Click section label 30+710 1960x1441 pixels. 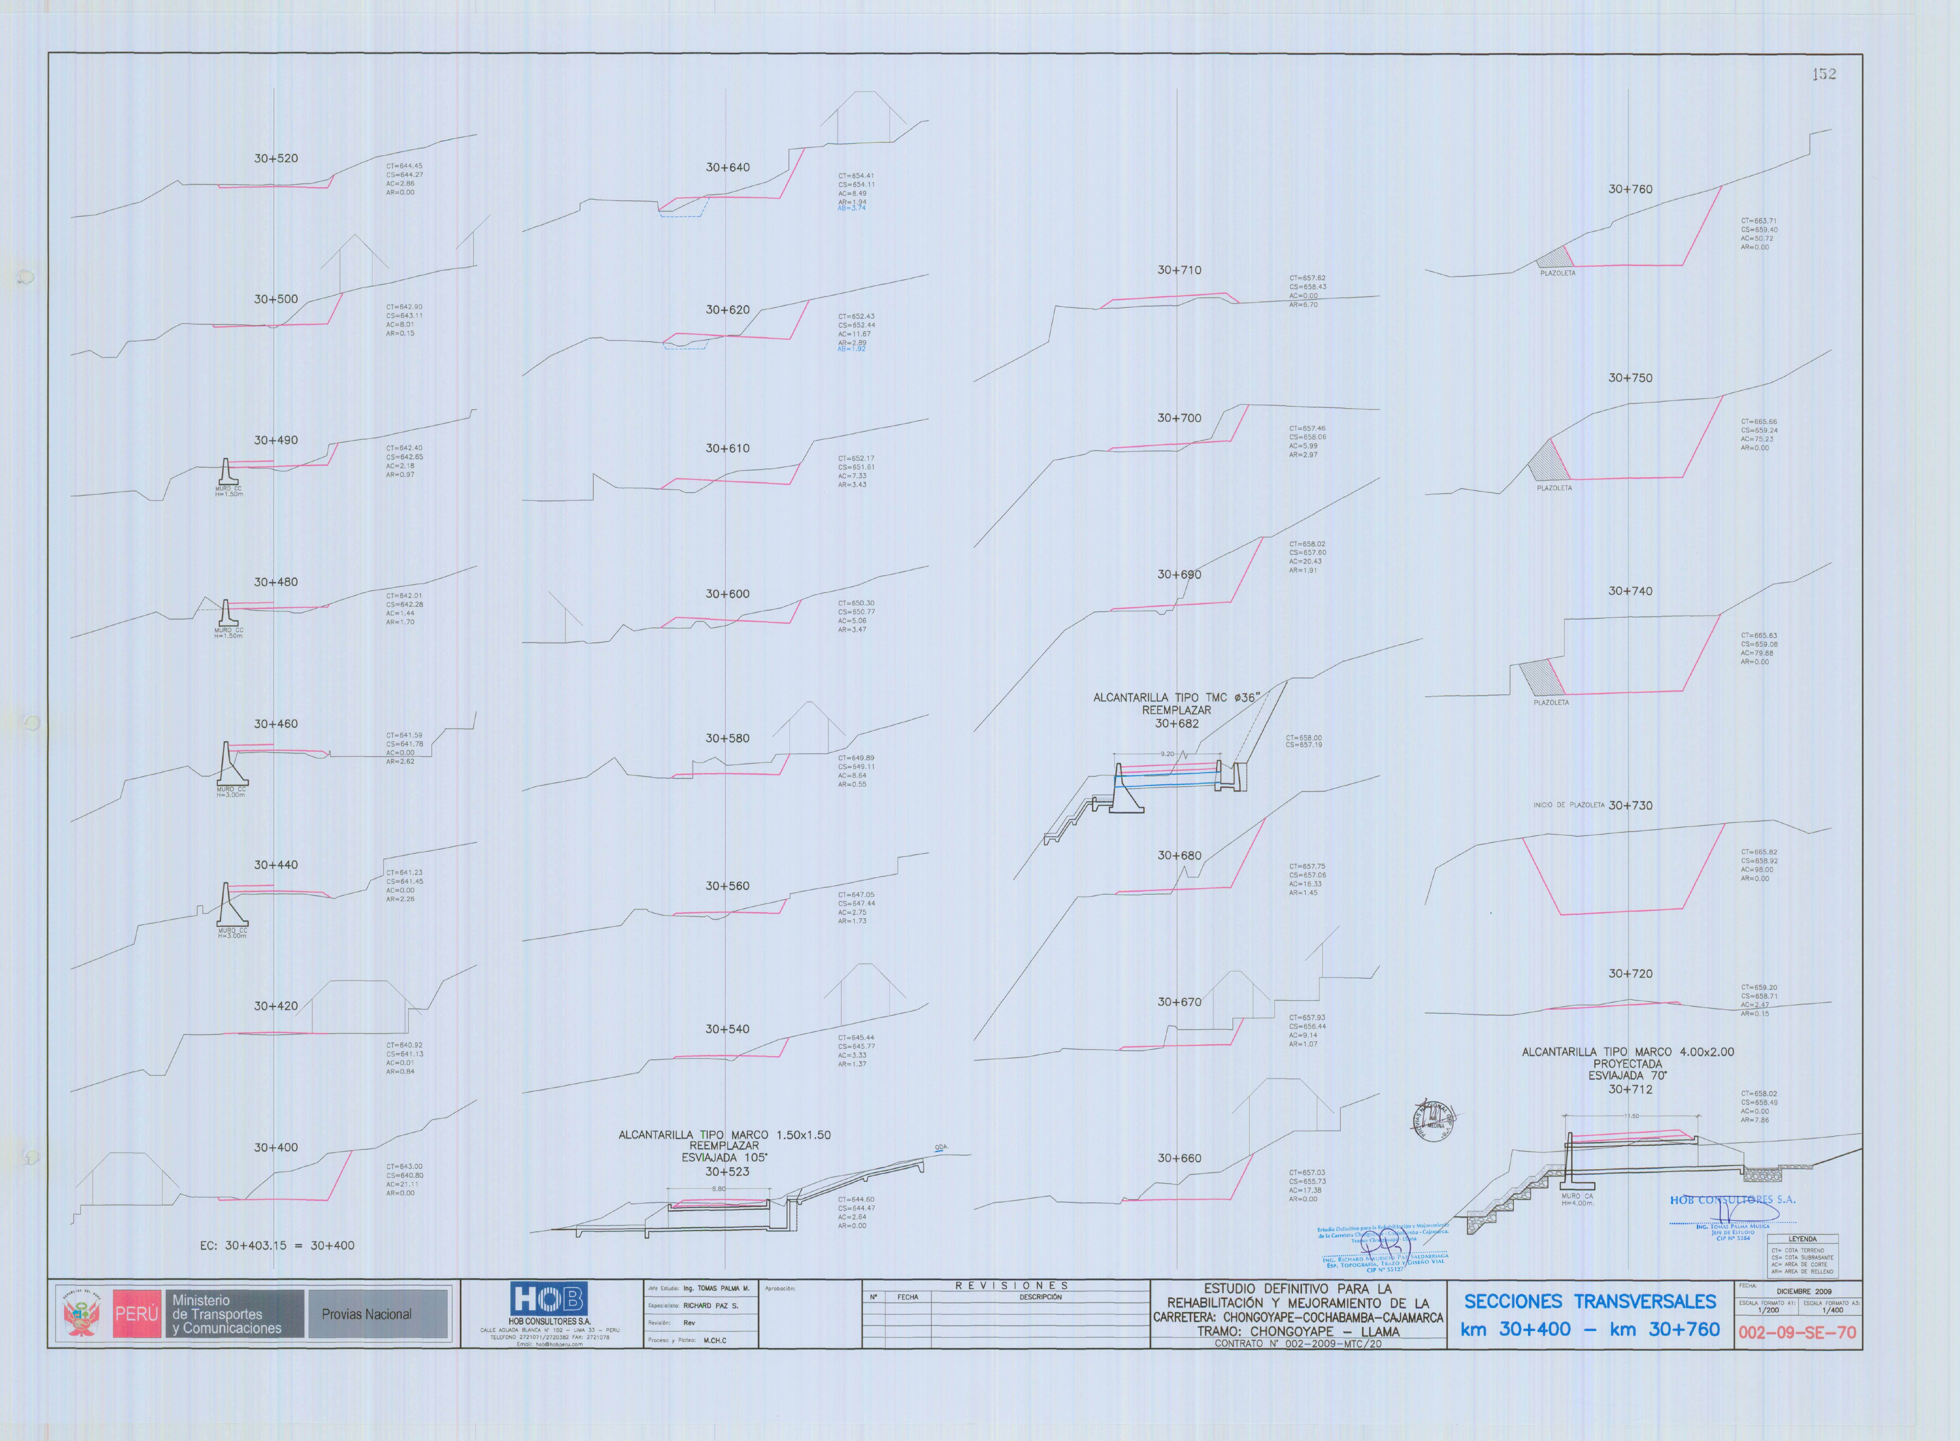tap(1179, 270)
